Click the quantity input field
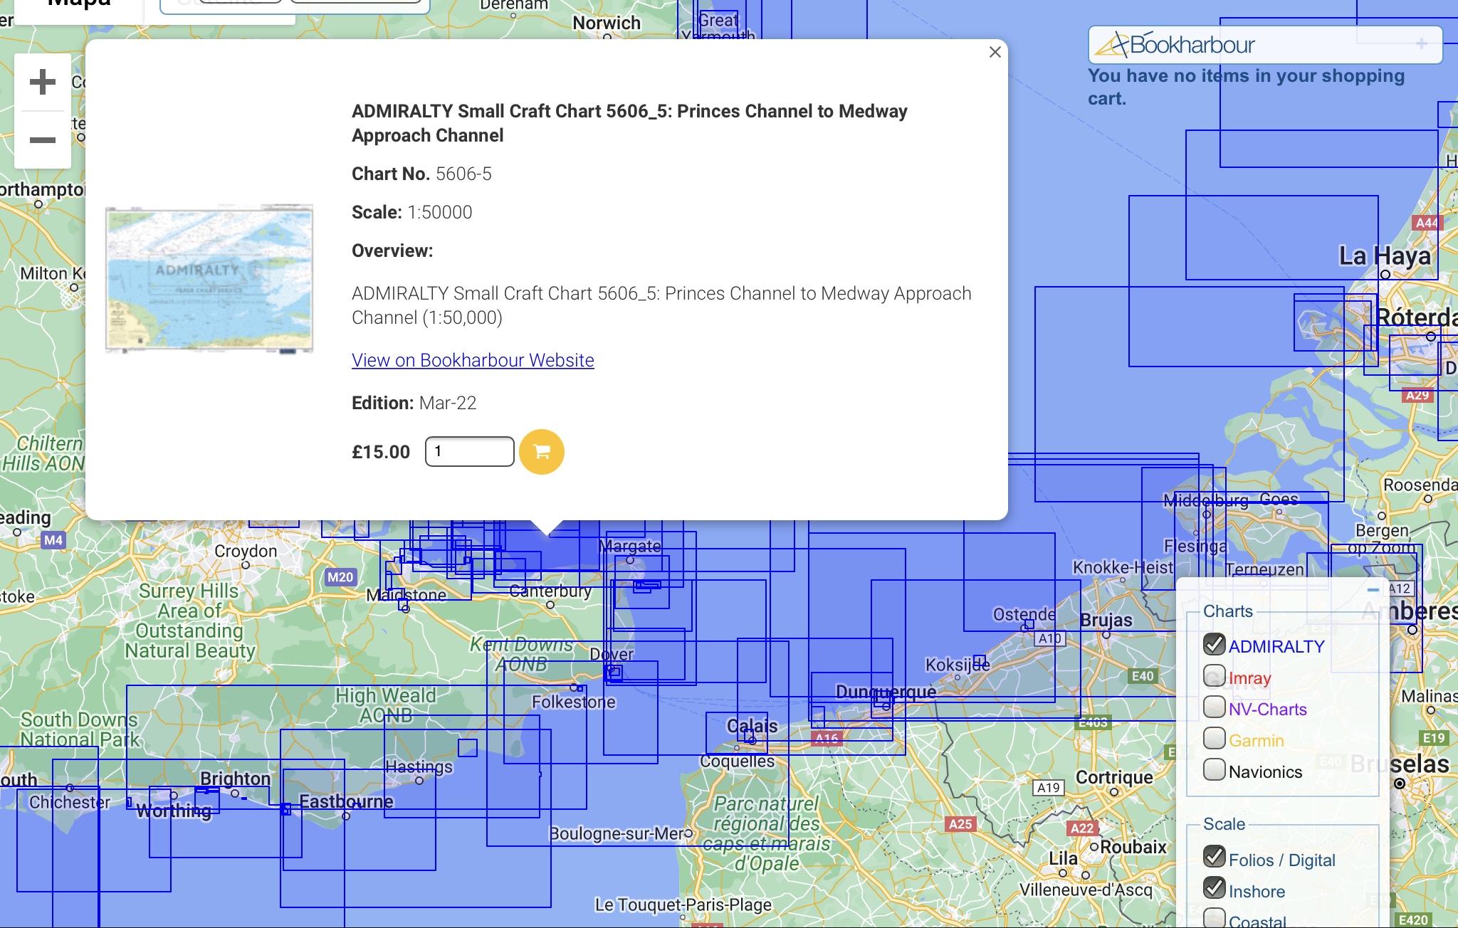Image resolution: width=1458 pixels, height=928 pixels. click(469, 452)
